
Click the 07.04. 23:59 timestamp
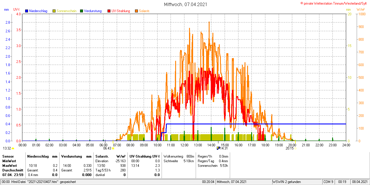coord(13,175)
